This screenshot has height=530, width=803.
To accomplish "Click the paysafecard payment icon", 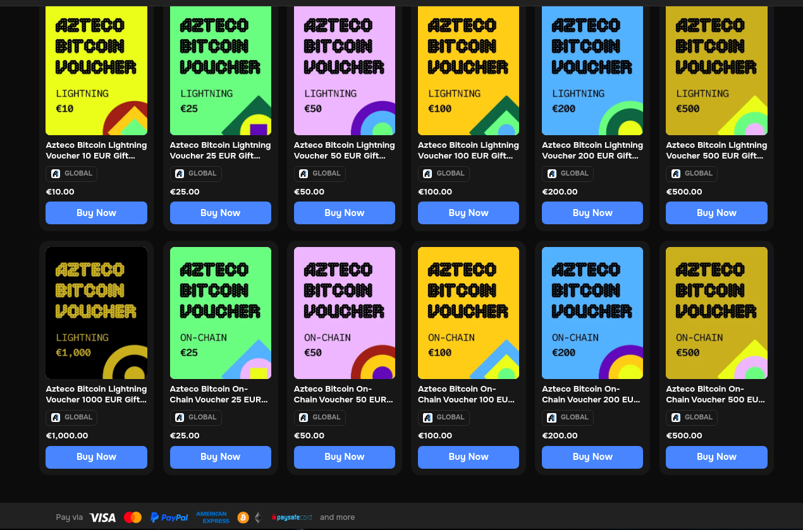I will click(291, 517).
